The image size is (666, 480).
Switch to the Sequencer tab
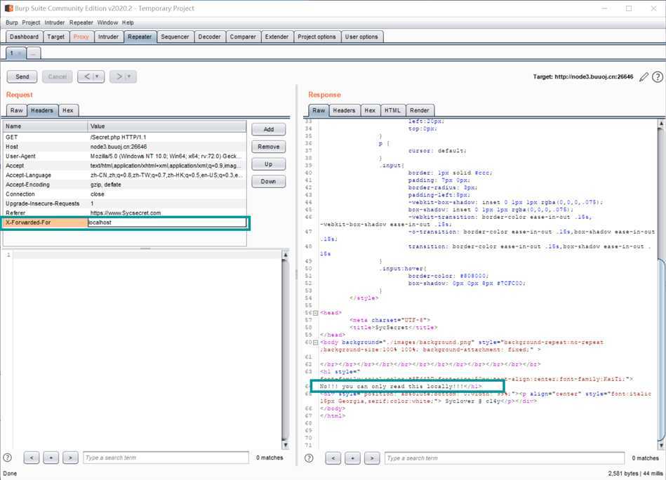(x=175, y=37)
